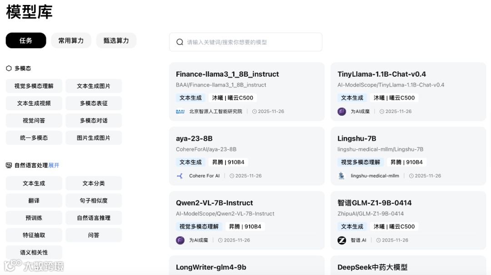Click the 自然语言处理 section icon
Image resolution: width=491 pixels, height=275 pixels.
tap(9, 165)
